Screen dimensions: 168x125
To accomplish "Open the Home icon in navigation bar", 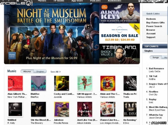I will [18, 1].
